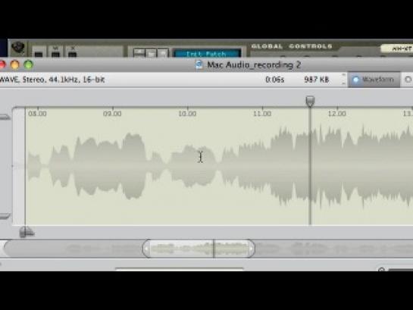Select the radio button right of Waveform
Viewport: 413px width, 310px height.
point(408,80)
